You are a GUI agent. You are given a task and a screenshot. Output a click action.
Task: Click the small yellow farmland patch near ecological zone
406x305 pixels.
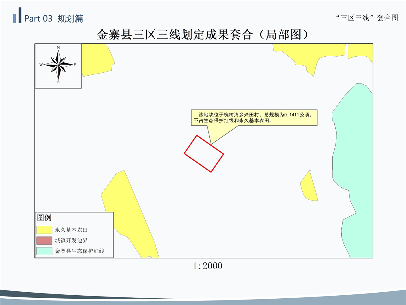tap(309, 186)
